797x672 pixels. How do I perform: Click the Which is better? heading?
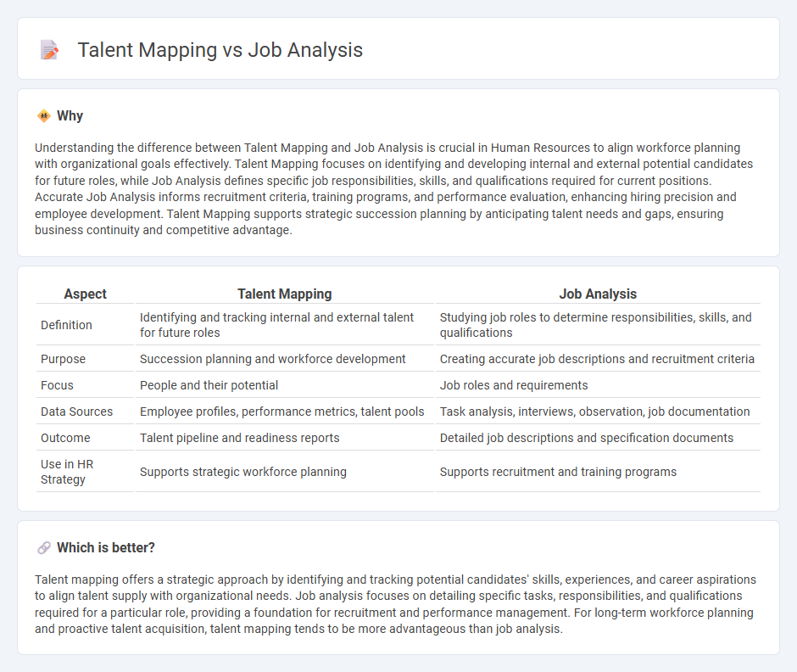[x=106, y=548]
